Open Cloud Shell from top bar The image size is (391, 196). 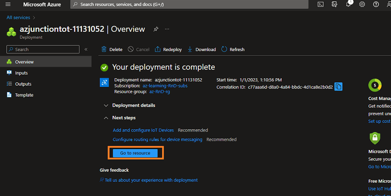coord(320,4)
